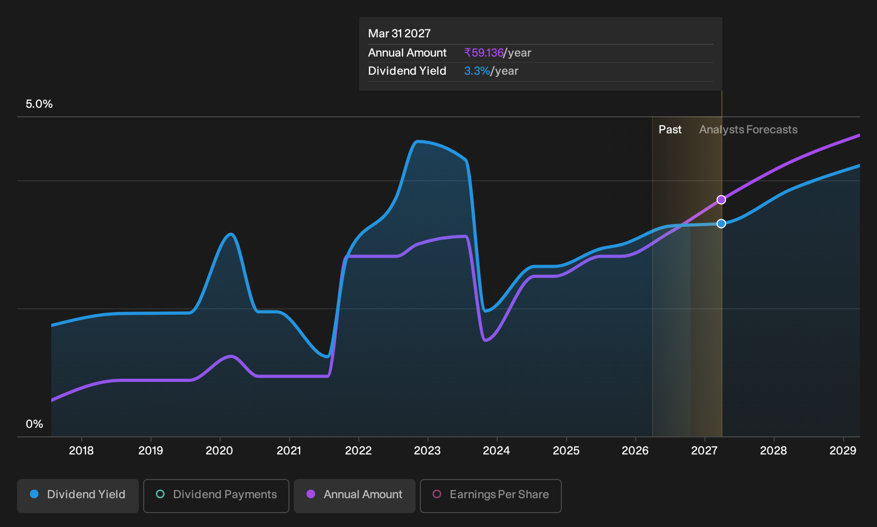Click the 2023 x-axis label
Image resolution: width=877 pixels, height=527 pixels.
click(427, 451)
